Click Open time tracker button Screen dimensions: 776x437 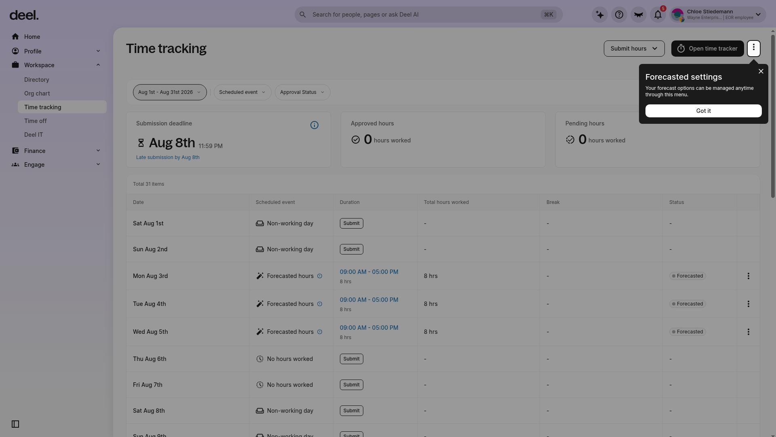[707, 49]
